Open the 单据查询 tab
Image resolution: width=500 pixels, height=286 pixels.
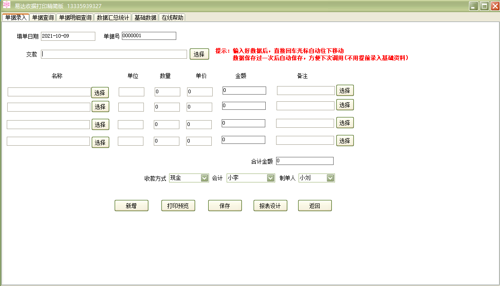click(43, 17)
